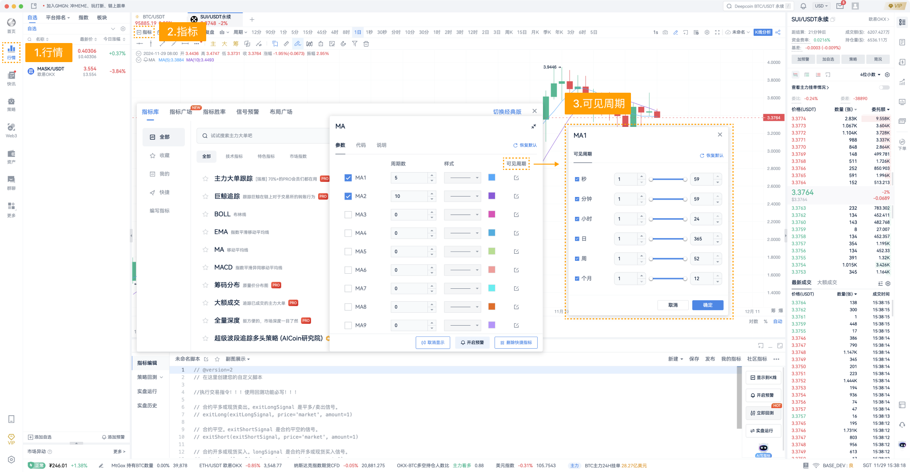The width and height of the screenshot is (910, 472).
Task: Click the share icon next to K线分析
Action: tap(778, 32)
